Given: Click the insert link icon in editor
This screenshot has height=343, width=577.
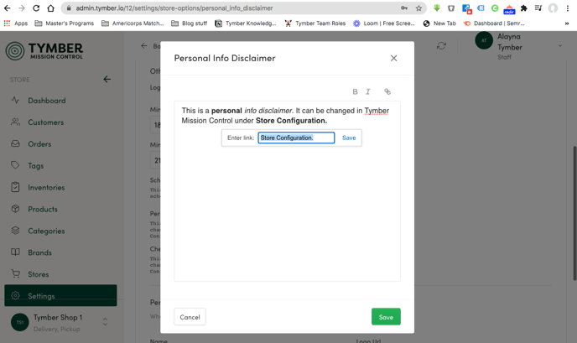Looking at the screenshot, I should tap(387, 92).
